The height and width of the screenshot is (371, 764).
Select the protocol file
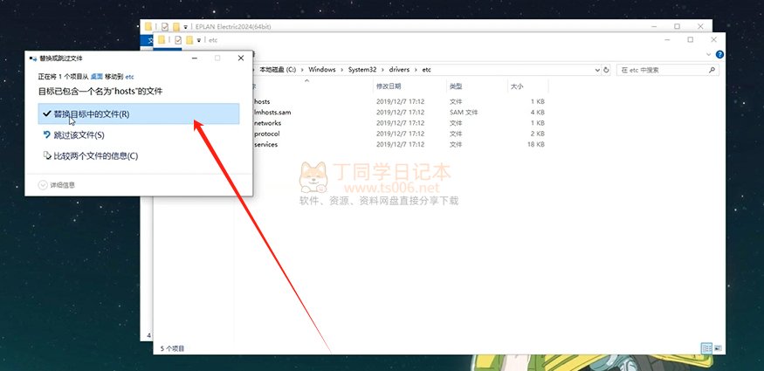point(267,134)
